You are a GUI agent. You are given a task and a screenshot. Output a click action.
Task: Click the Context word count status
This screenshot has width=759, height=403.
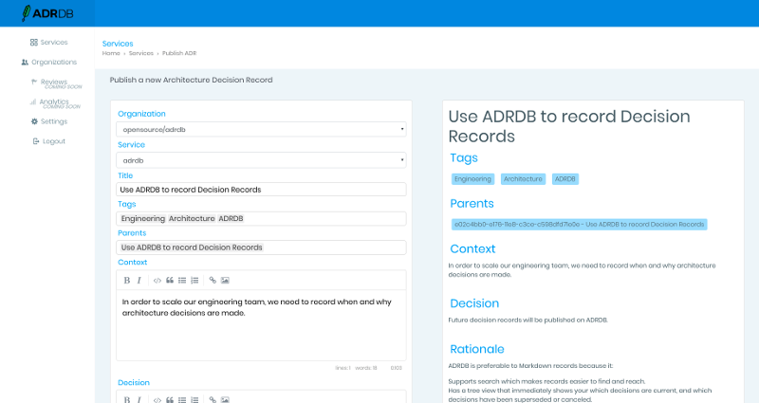pyautogui.click(x=366, y=368)
